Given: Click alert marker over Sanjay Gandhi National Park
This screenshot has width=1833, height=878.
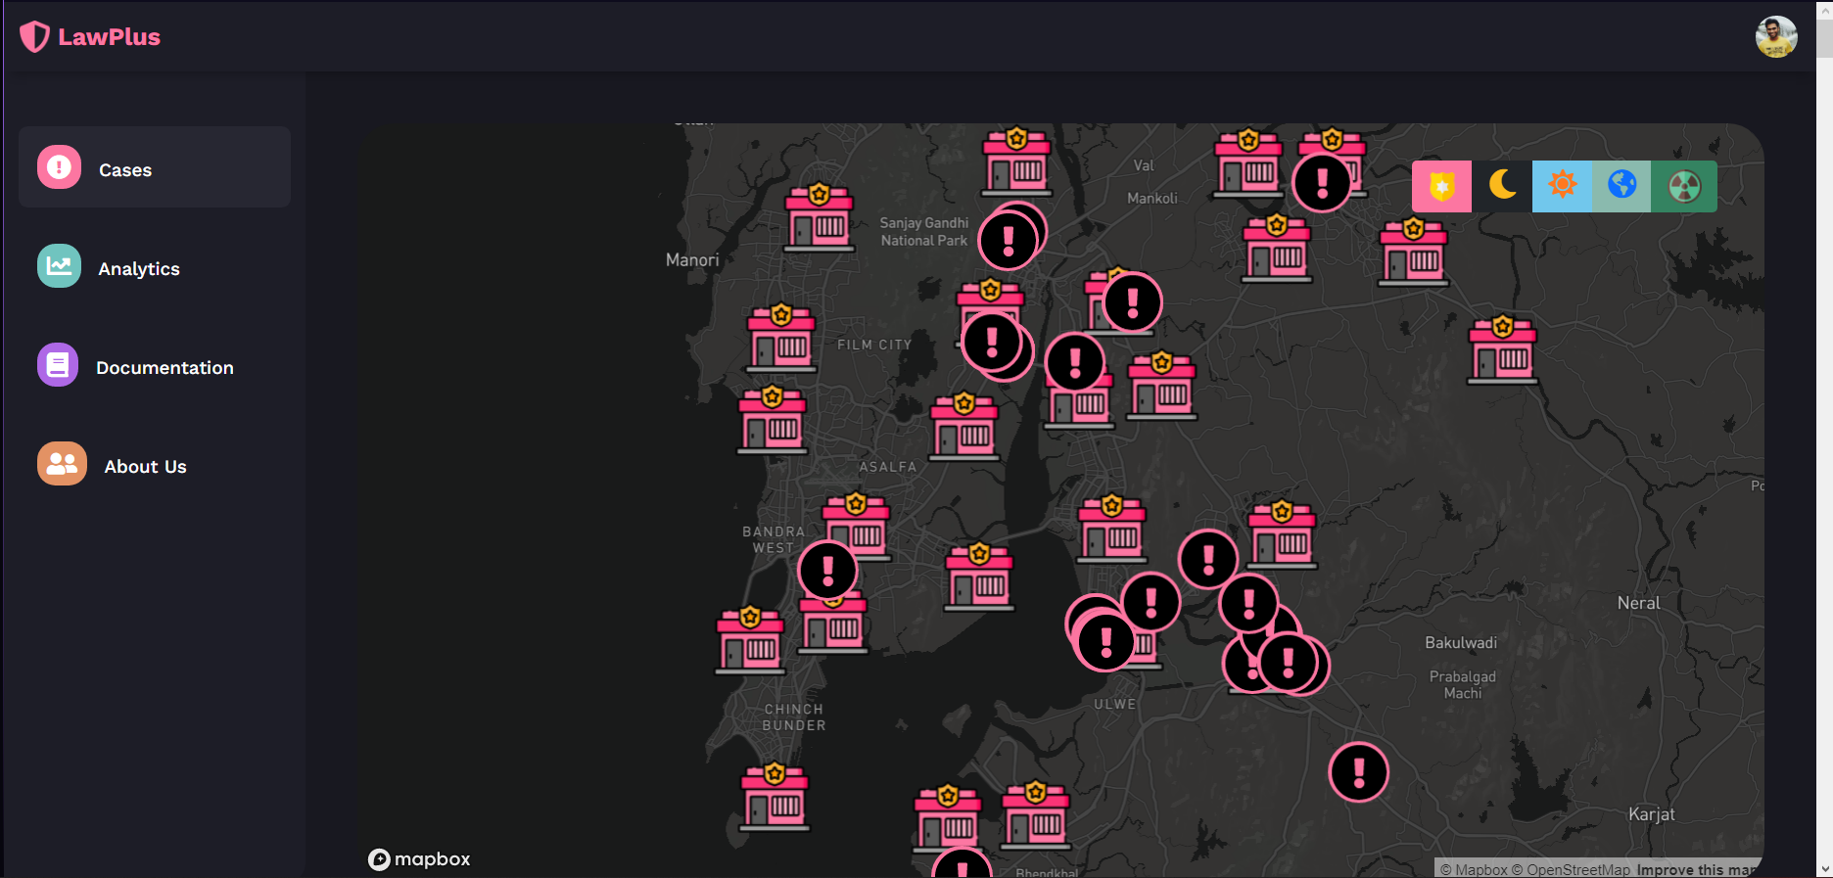Looking at the screenshot, I should point(1009,240).
